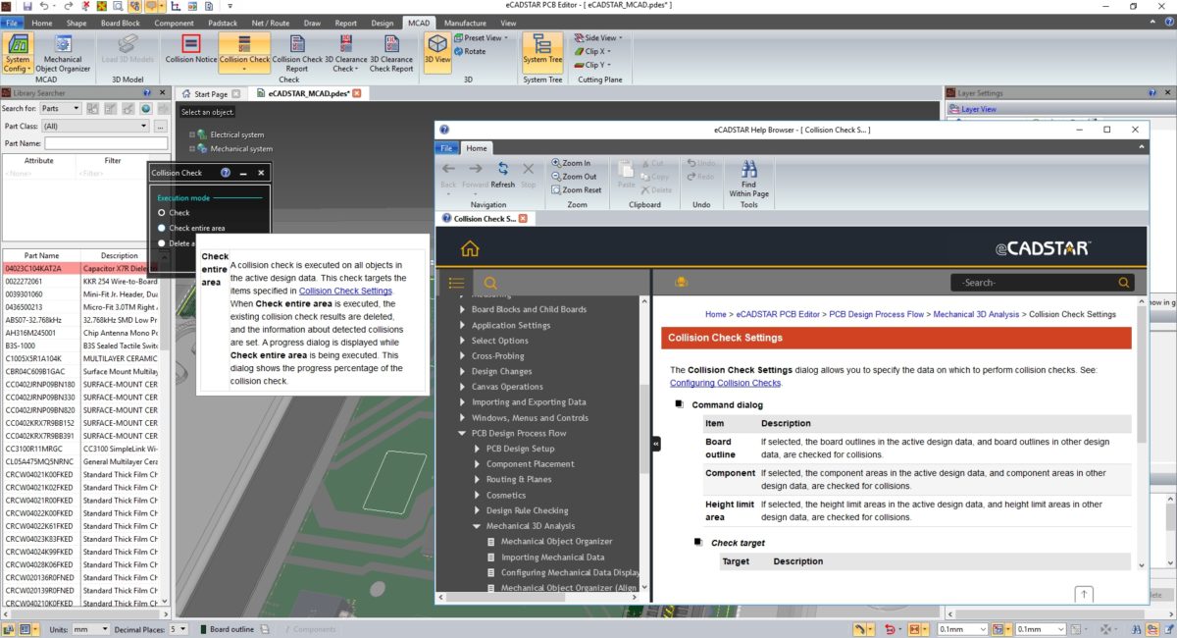The height and width of the screenshot is (638, 1177).
Task: Open the Part Class dropdown
Action: pyautogui.click(x=94, y=126)
